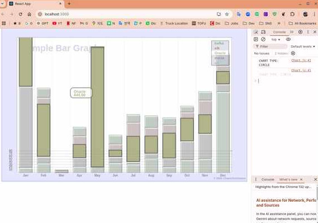The image size is (318, 223).
Task: Activate the DevTools inspect element picker
Action: 256,32
